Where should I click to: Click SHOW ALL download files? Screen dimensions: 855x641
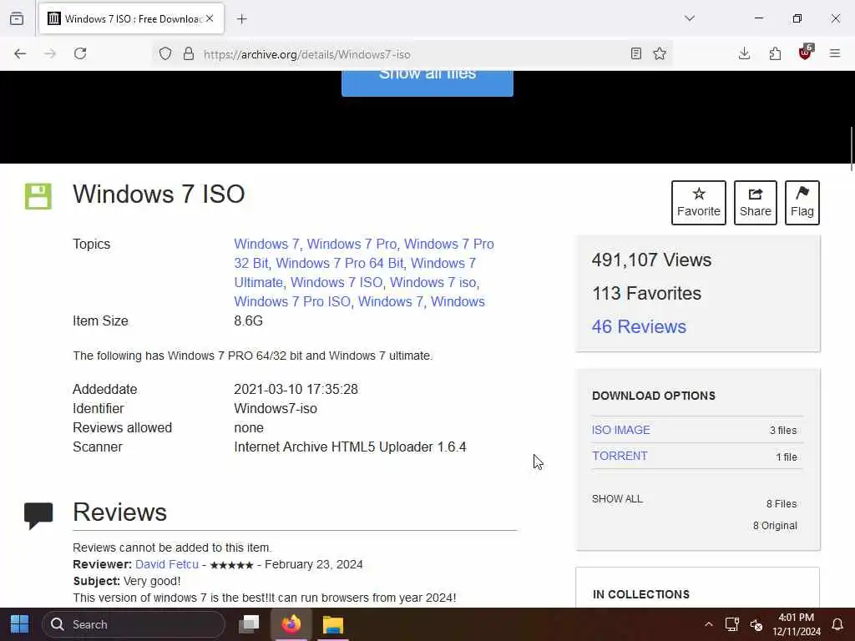coord(617,499)
